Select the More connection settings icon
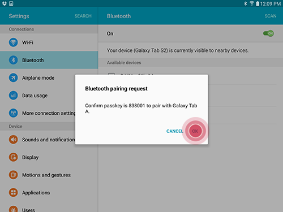283x212 pixels. (x=13, y=113)
